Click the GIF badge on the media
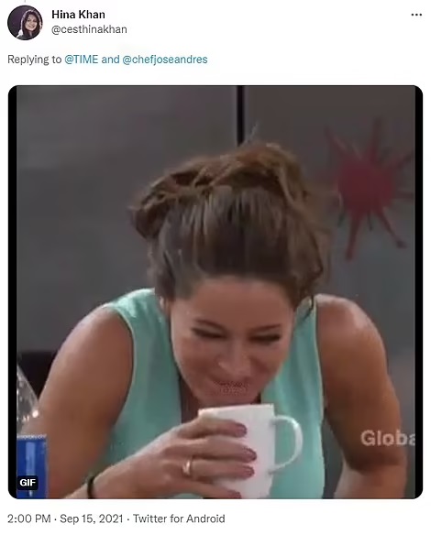 [28, 482]
